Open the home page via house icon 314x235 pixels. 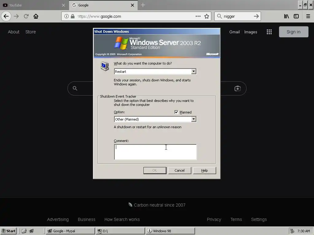coord(36,16)
